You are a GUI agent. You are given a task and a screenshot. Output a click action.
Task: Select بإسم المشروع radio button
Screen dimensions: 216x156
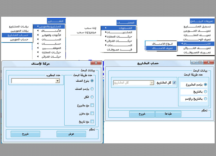pos(205,84)
